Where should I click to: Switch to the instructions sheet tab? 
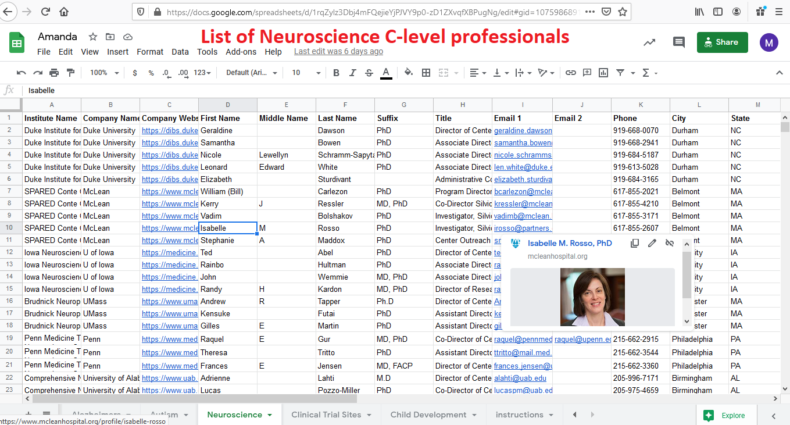coord(520,415)
